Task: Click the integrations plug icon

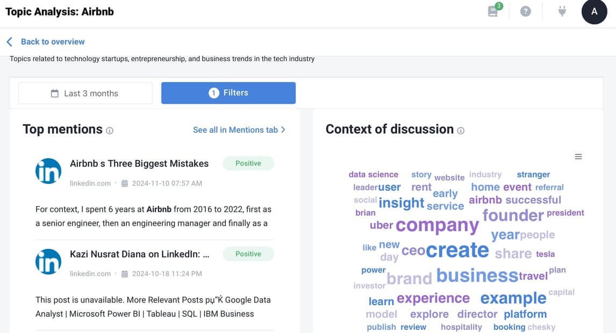Action: 562,11
